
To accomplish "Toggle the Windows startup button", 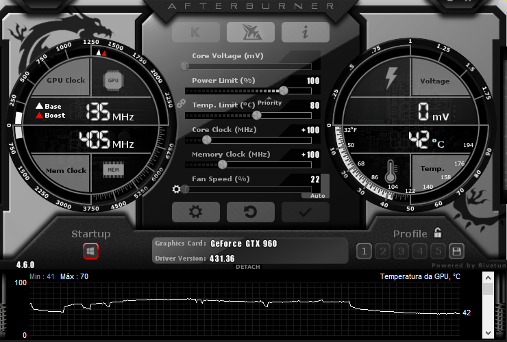I will [x=90, y=251].
